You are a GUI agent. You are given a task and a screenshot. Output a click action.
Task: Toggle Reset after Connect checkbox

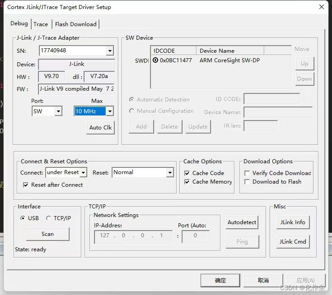pos(26,185)
